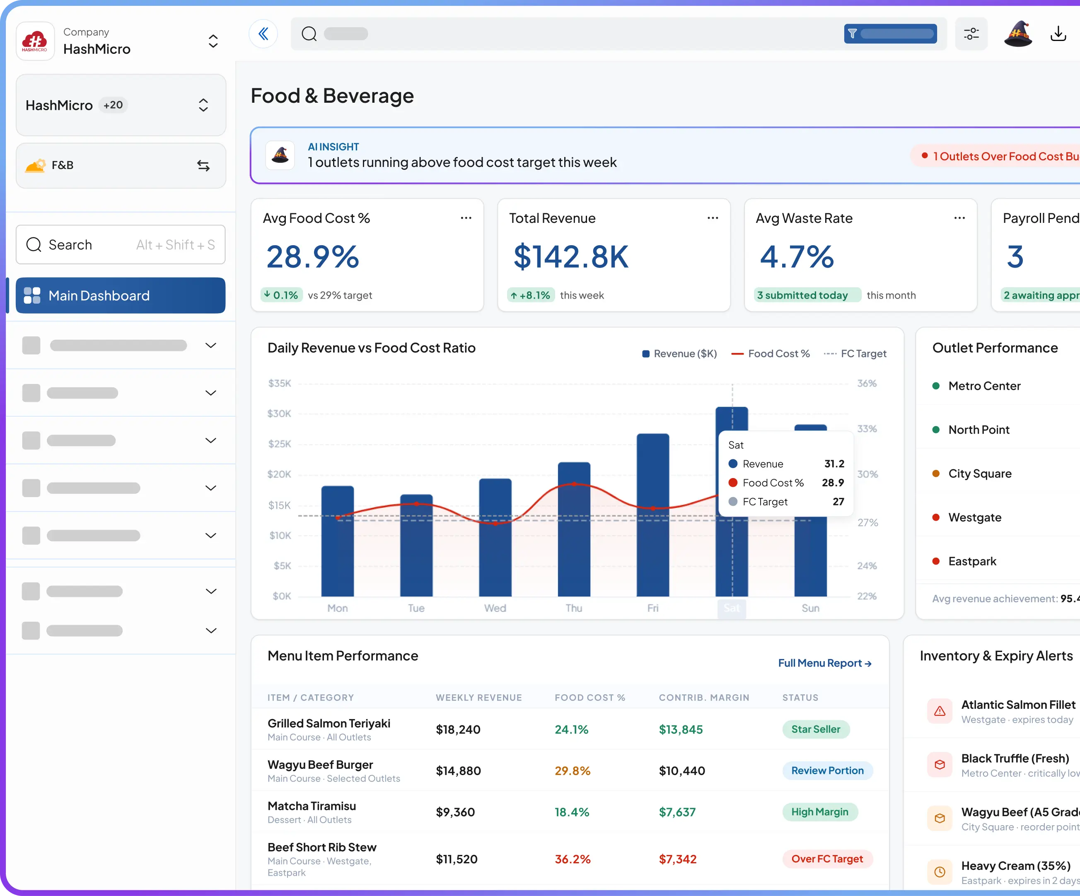
Task: Select Main Dashboard menu item
Action: (x=121, y=296)
